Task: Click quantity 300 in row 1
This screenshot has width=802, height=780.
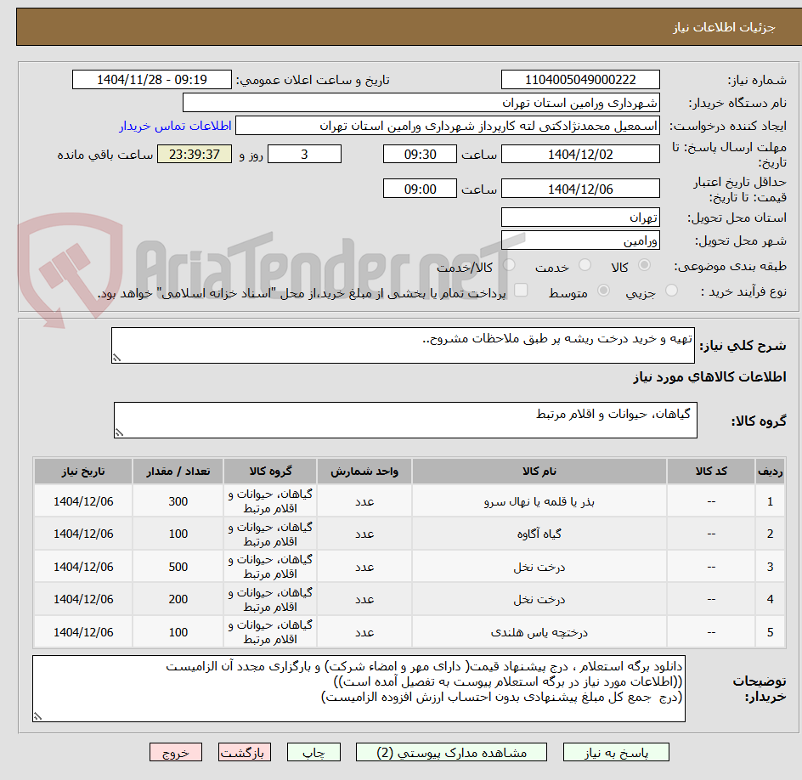Action: pyautogui.click(x=178, y=502)
